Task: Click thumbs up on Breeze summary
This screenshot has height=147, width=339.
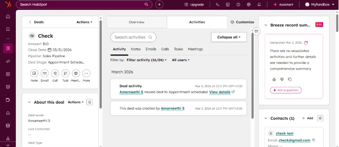Action: pos(274,79)
